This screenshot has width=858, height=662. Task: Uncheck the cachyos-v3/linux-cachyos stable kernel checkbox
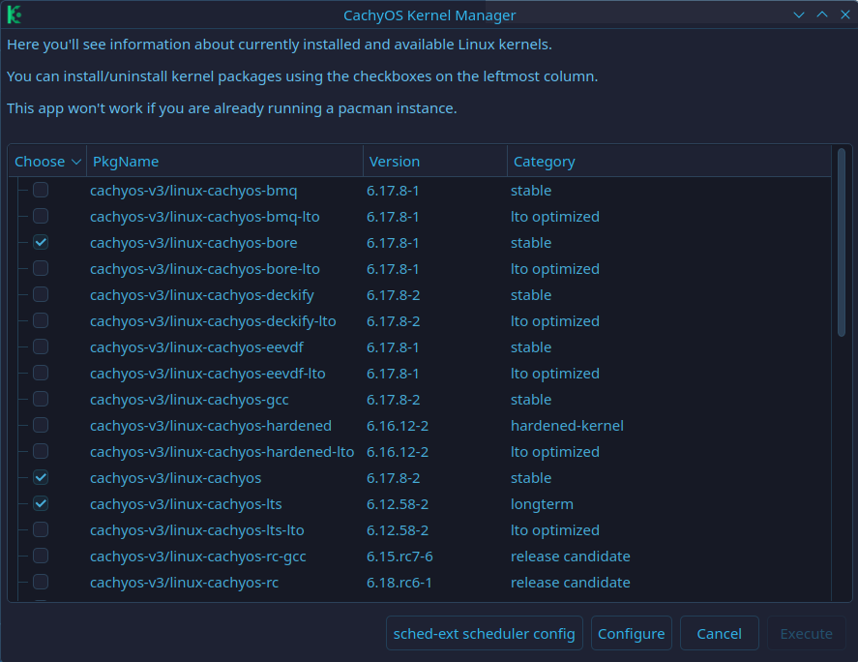point(41,477)
